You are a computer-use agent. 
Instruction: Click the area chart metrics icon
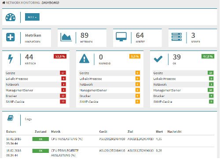tap(66, 37)
